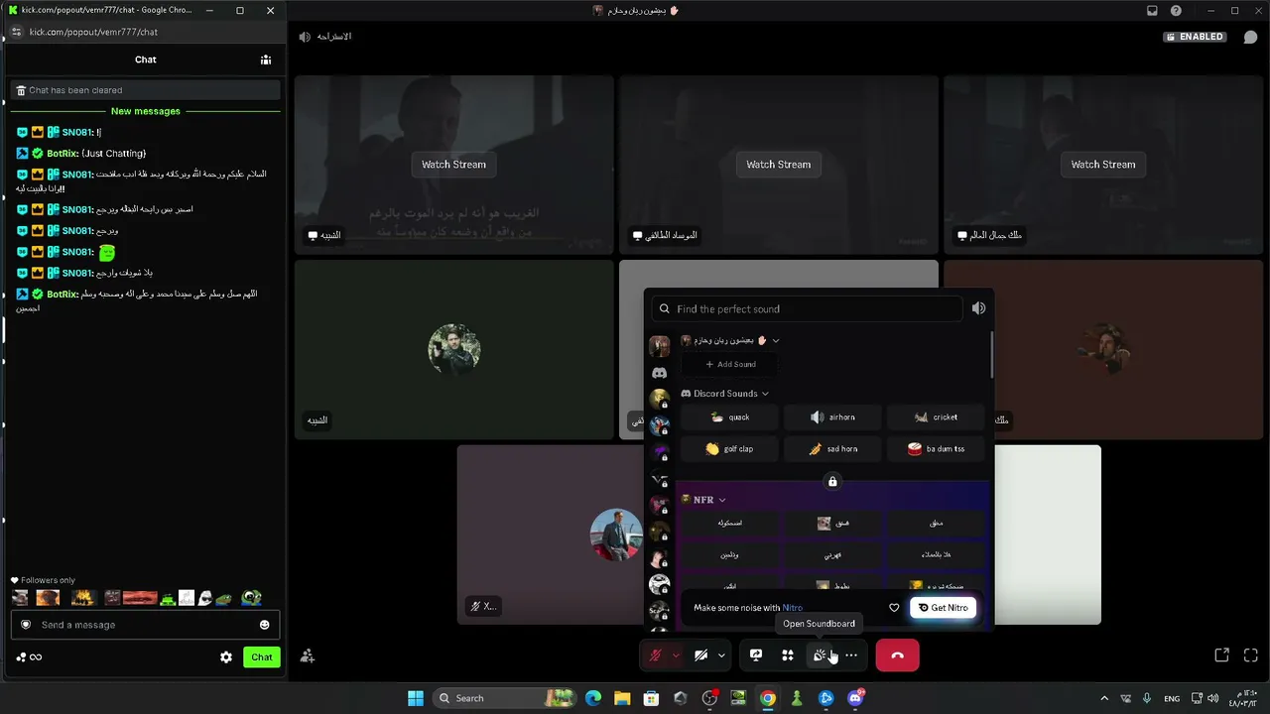Open File Explorer from taskbar
Viewport: 1270px width, 714px height.
[x=622, y=698]
